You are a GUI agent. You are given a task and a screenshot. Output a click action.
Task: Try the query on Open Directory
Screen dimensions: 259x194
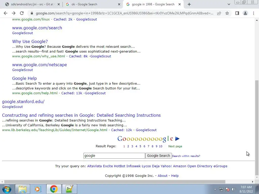point(200,166)
